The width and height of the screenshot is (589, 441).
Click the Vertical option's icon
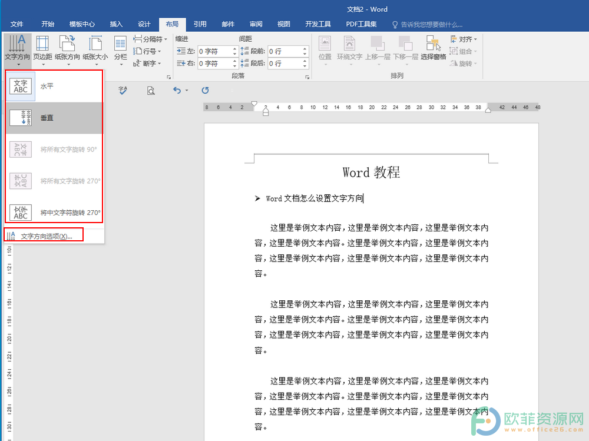click(20, 118)
